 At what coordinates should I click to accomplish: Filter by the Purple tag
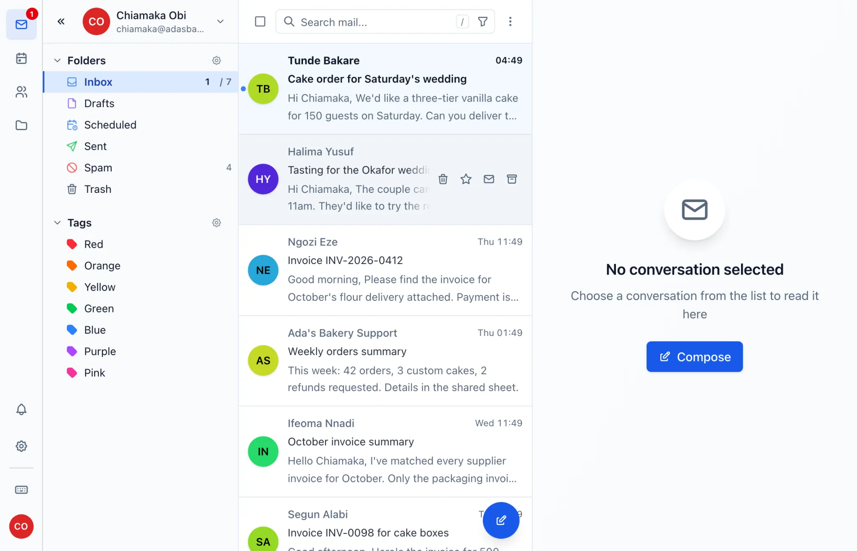tap(141, 351)
